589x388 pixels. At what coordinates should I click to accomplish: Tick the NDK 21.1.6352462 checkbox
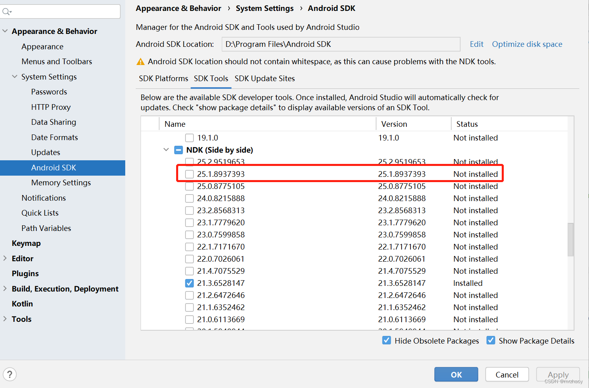[x=189, y=307]
